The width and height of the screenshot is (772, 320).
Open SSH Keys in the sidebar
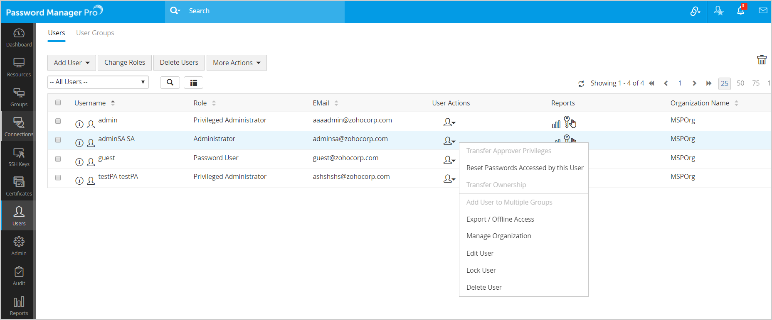pos(19,157)
